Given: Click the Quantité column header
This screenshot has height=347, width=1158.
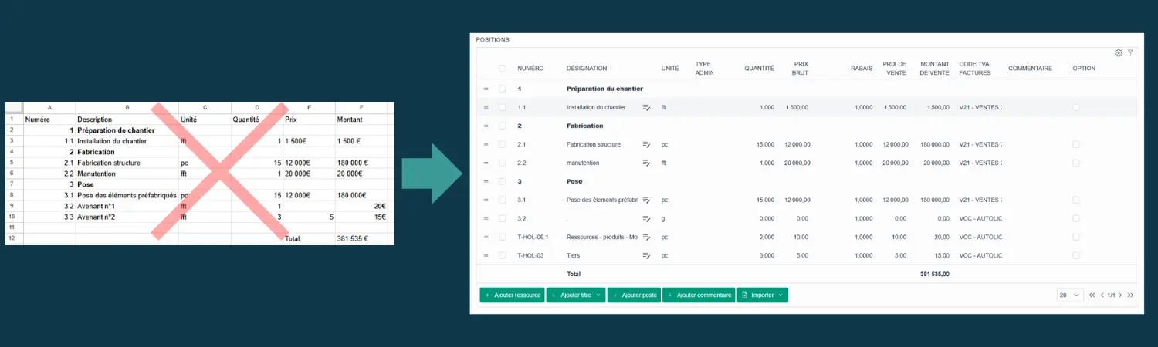Looking at the screenshot, I should [x=759, y=68].
